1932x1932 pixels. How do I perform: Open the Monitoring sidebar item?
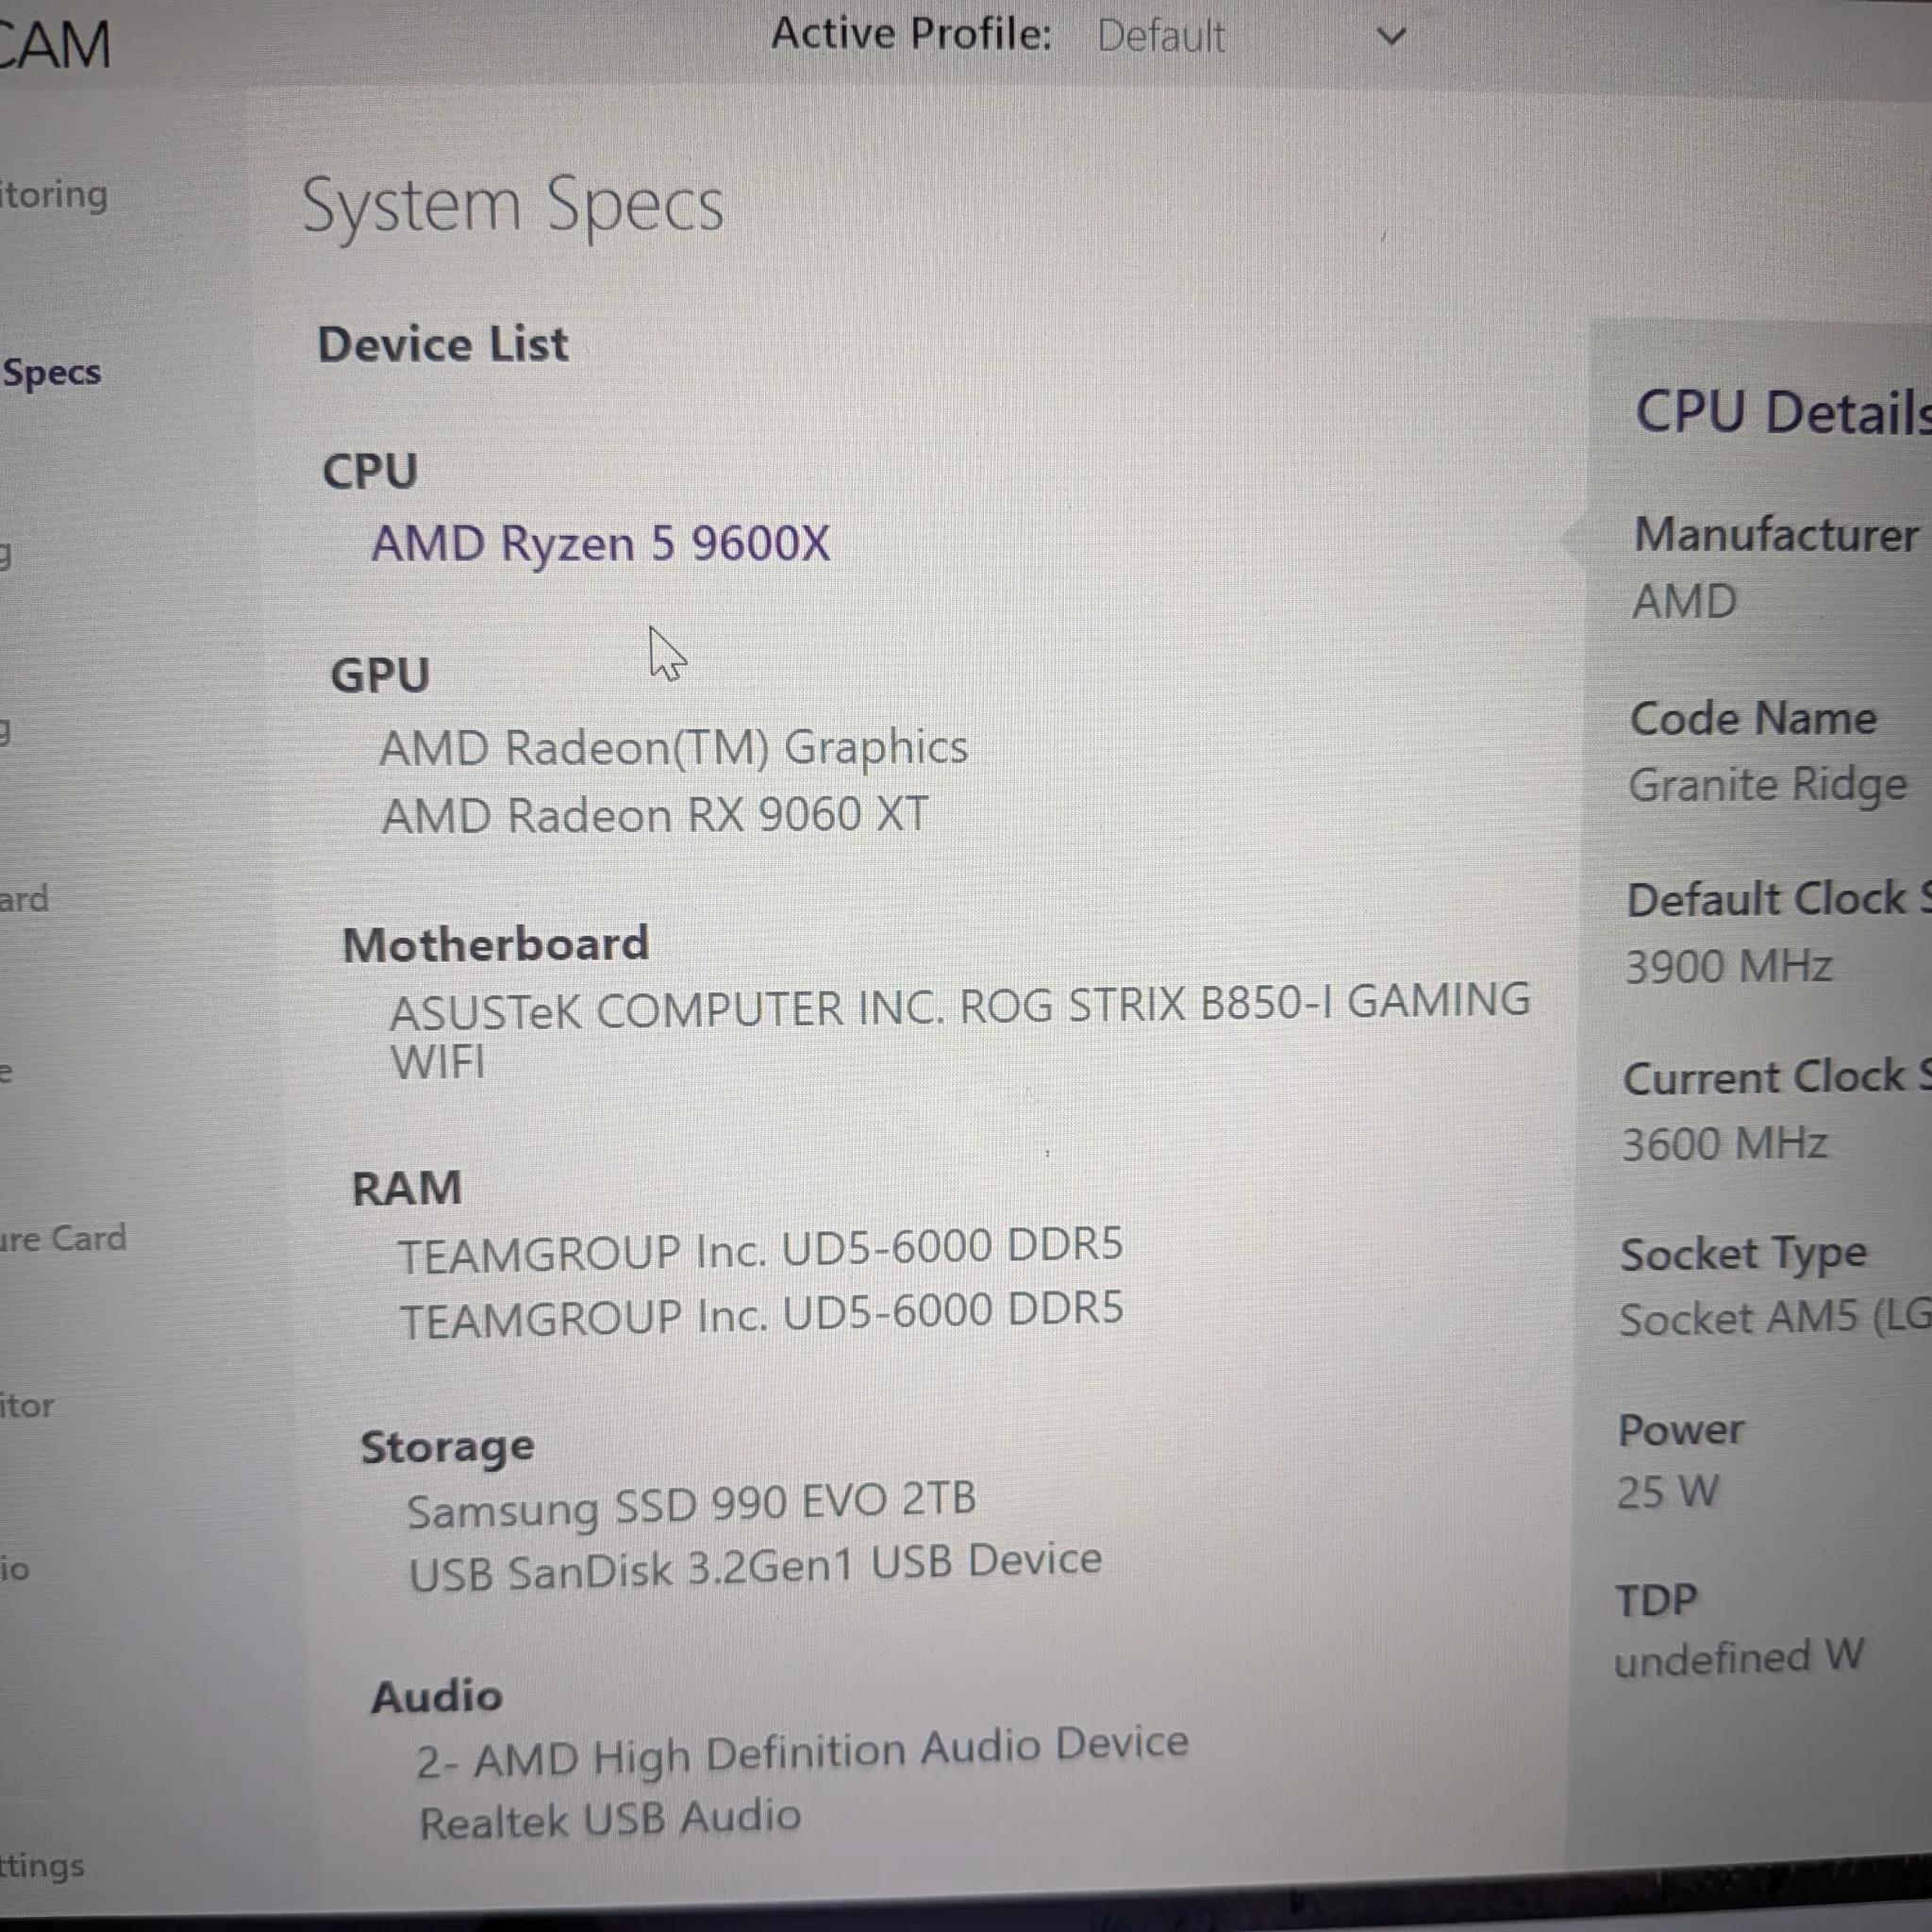tap(53, 194)
